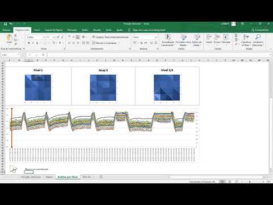Open Formatar como Tabela gallery
Screen dimensions: 273x205
click(183, 40)
